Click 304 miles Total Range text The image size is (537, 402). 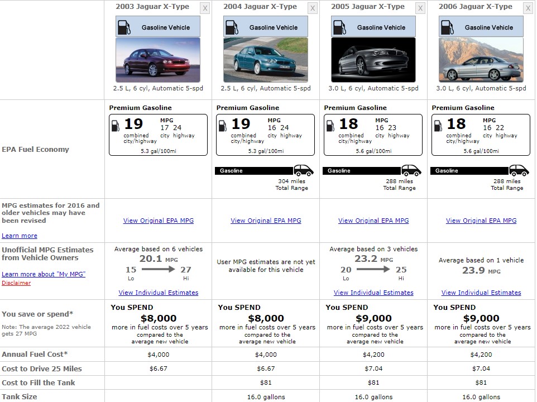click(292, 185)
